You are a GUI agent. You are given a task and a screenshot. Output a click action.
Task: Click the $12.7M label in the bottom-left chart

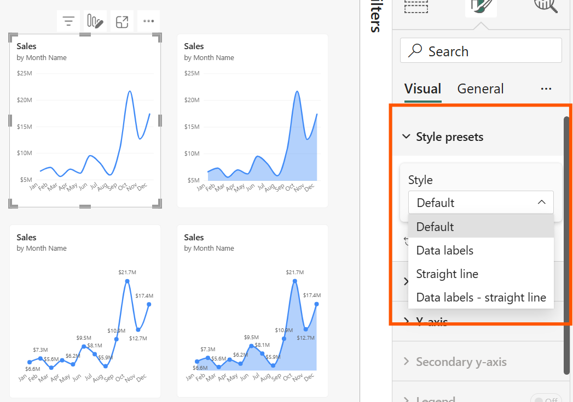(x=138, y=338)
